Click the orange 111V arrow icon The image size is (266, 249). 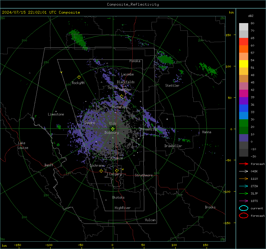[x=244, y=179]
